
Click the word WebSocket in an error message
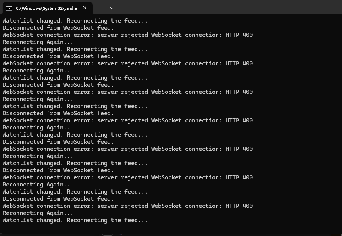[17, 35]
